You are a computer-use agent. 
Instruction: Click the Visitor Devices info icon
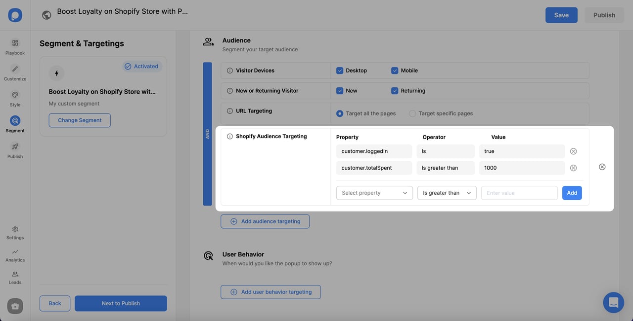229,71
